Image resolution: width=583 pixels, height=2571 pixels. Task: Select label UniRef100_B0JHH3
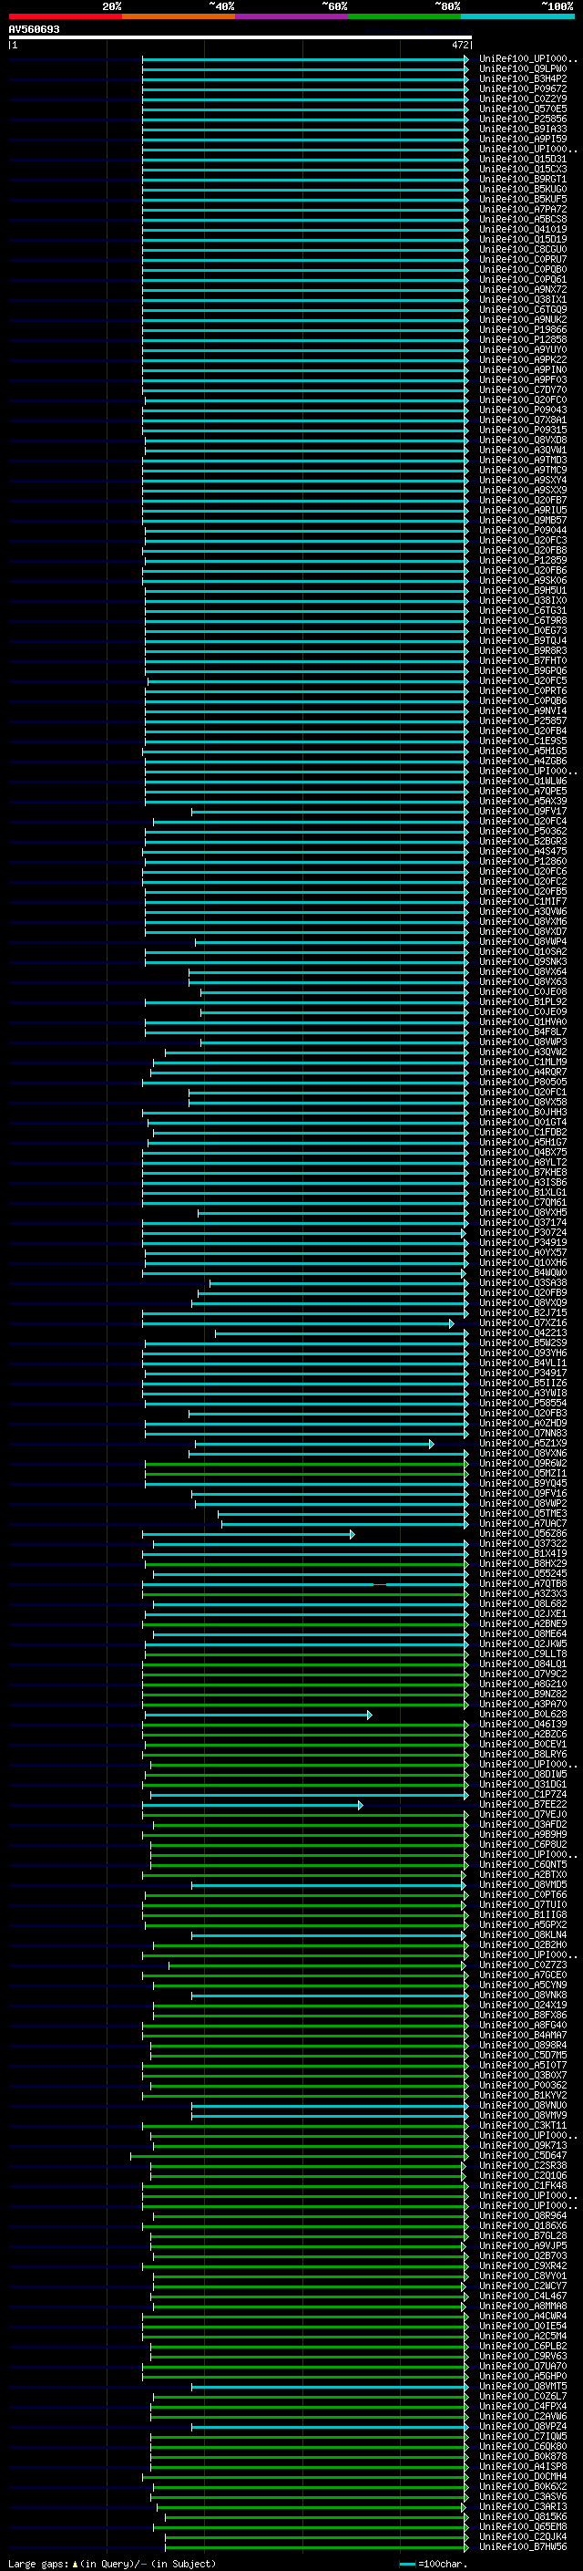click(523, 1112)
